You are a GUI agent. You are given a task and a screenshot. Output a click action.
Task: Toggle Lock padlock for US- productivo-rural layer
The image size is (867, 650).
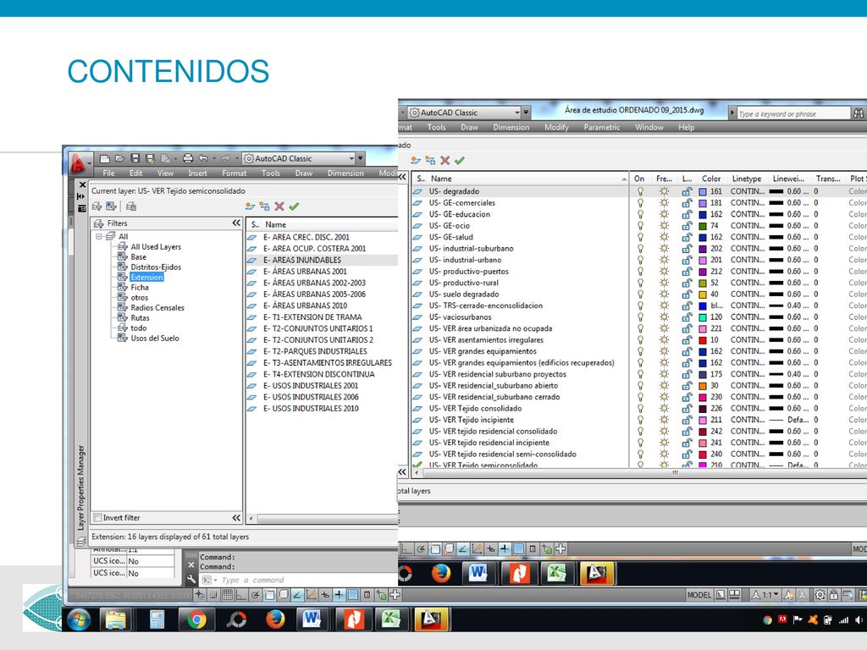pos(687,283)
